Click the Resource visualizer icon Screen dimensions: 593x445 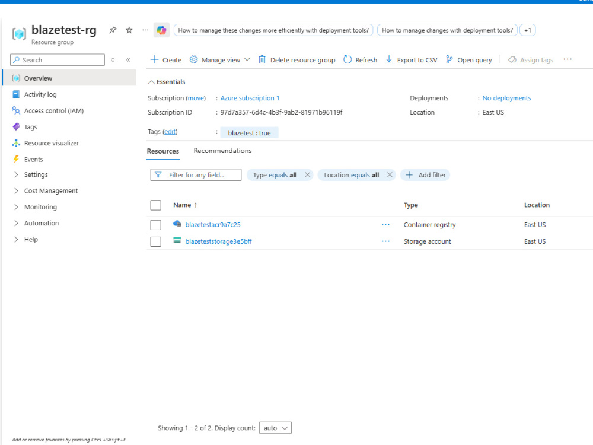(x=16, y=143)
